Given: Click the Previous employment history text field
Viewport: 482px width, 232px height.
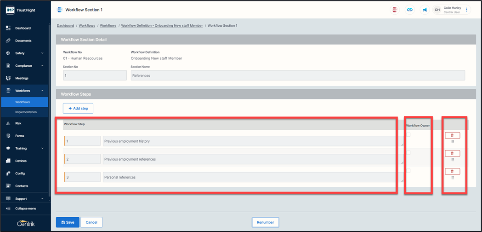Looking at the screenshot, I should coord(253,141).
